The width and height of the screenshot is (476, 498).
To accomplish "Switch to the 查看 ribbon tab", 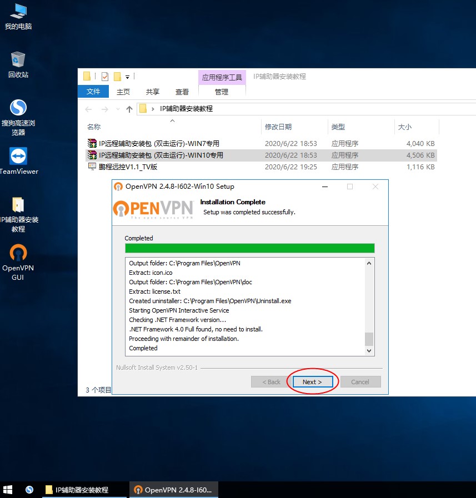I will (182, 92).
